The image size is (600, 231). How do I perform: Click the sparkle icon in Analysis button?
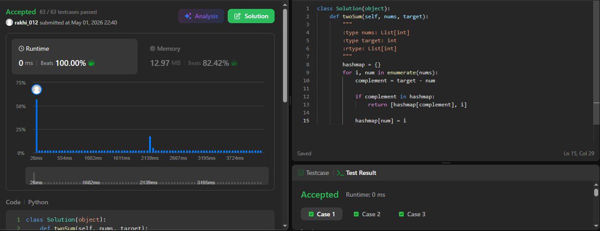point(188,16)
